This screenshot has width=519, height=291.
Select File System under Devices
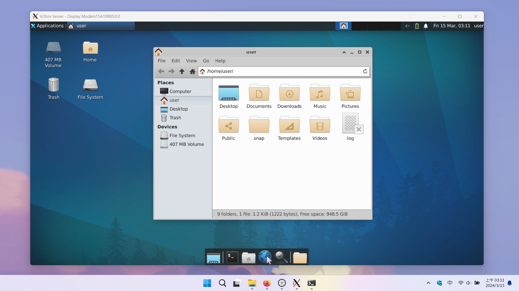coord(182,136)
